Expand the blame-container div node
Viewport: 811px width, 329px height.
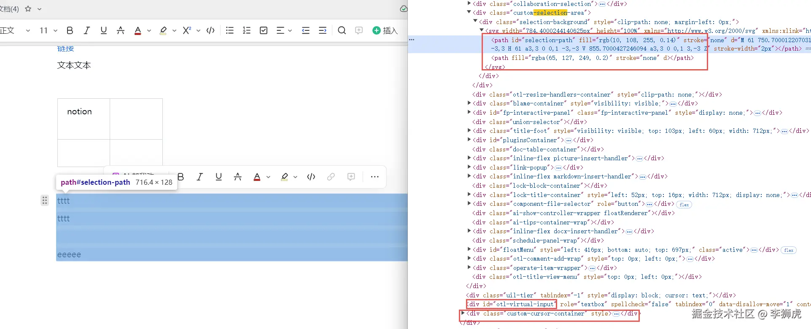click(469, 103)
